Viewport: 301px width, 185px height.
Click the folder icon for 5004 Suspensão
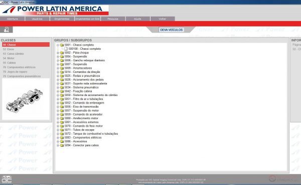(62, 56)
